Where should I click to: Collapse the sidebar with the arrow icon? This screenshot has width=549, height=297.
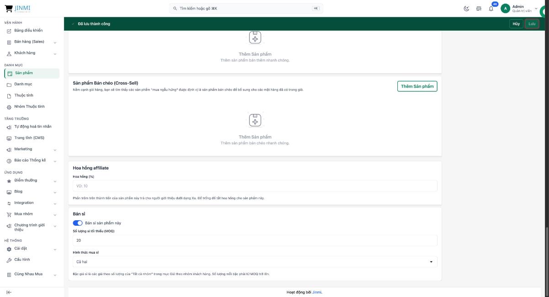pyautogui.click(x=9, y=292)
